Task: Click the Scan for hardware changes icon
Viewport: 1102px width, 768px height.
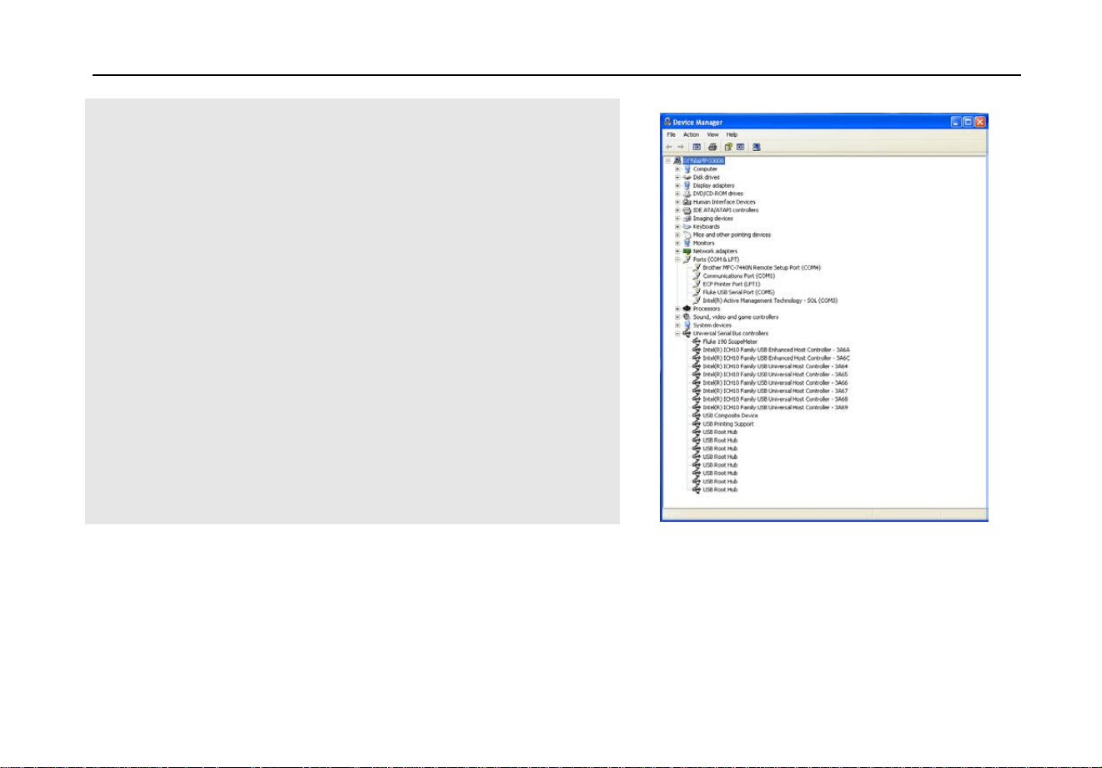Action: click(x=757, y=147)
